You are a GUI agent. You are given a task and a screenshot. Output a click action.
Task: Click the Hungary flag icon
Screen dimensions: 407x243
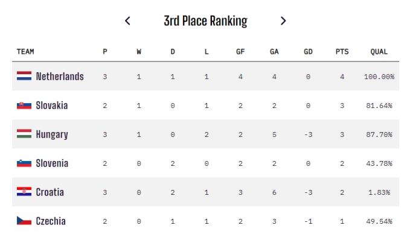24,134
